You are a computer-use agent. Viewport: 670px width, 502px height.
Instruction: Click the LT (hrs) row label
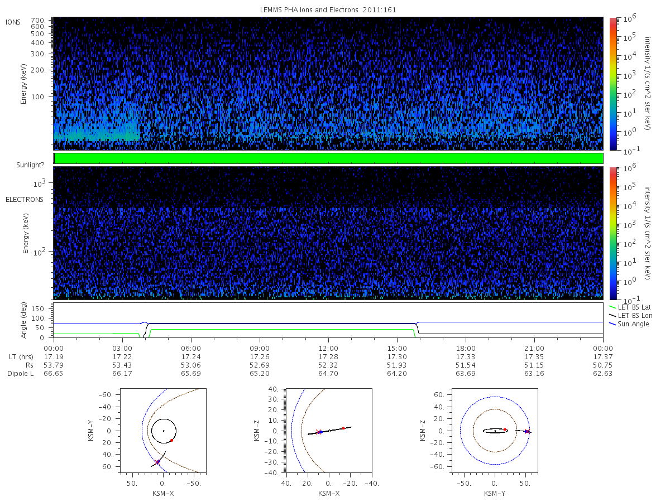(21, 356)
